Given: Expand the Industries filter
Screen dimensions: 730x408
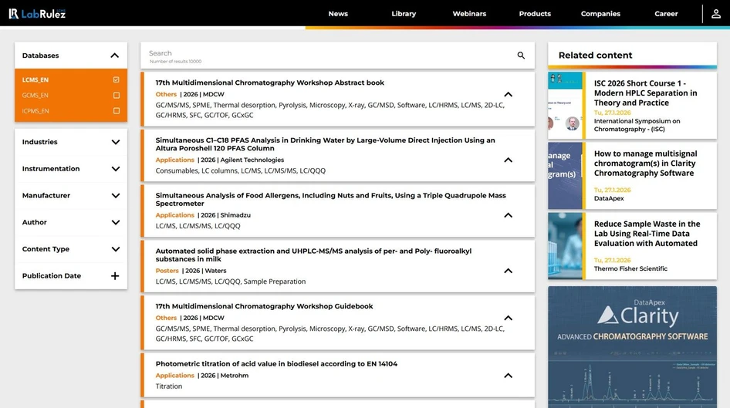Looking at the screenshot, I should pos(115,142).
